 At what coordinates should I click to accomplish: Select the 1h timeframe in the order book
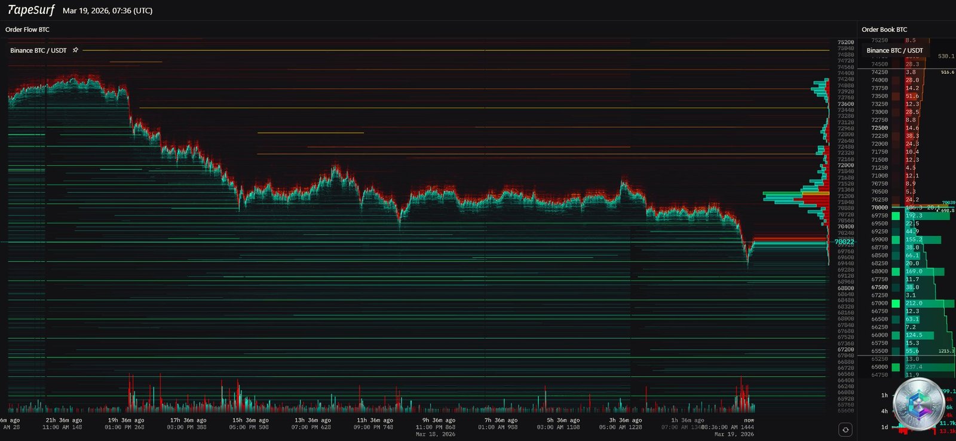884,395
